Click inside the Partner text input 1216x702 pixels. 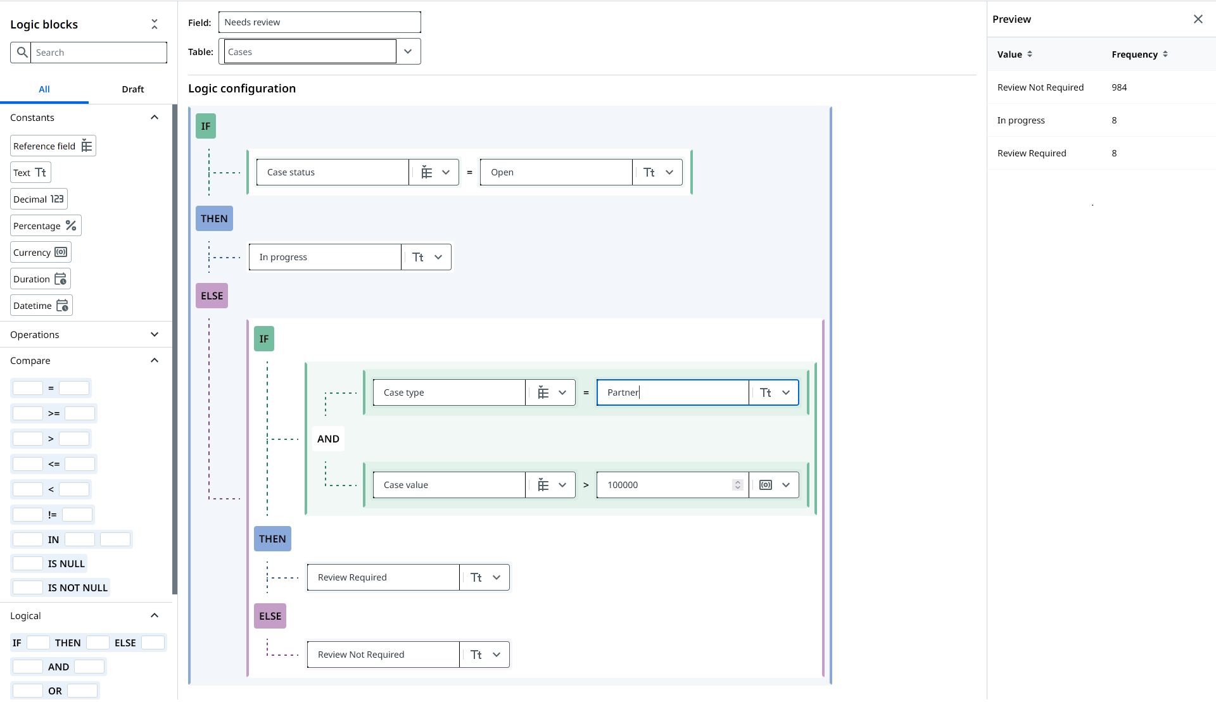click(671, 392)
